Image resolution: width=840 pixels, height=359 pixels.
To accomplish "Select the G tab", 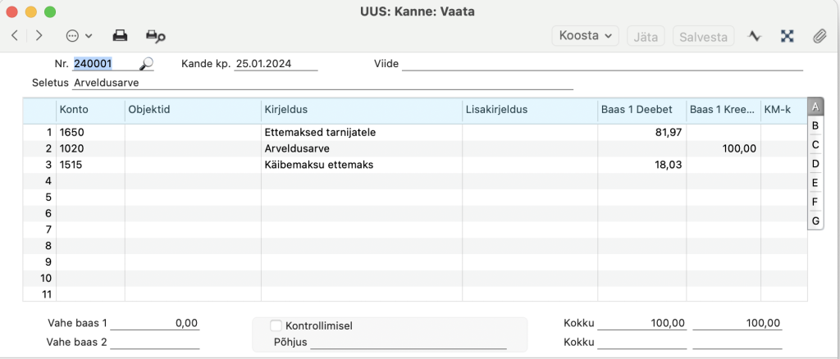I will (x=815, y=220).
